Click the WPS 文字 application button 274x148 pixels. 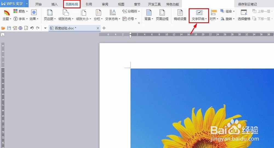point(12,4)
